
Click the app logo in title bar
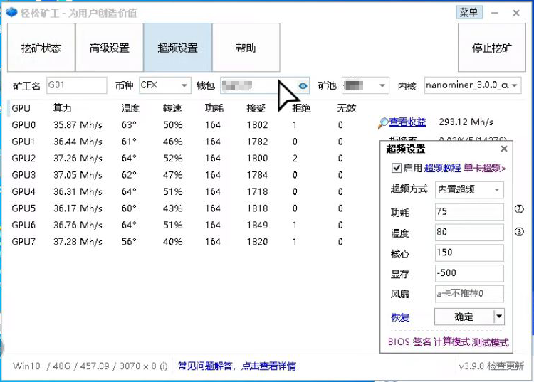[x=11, y=13]
